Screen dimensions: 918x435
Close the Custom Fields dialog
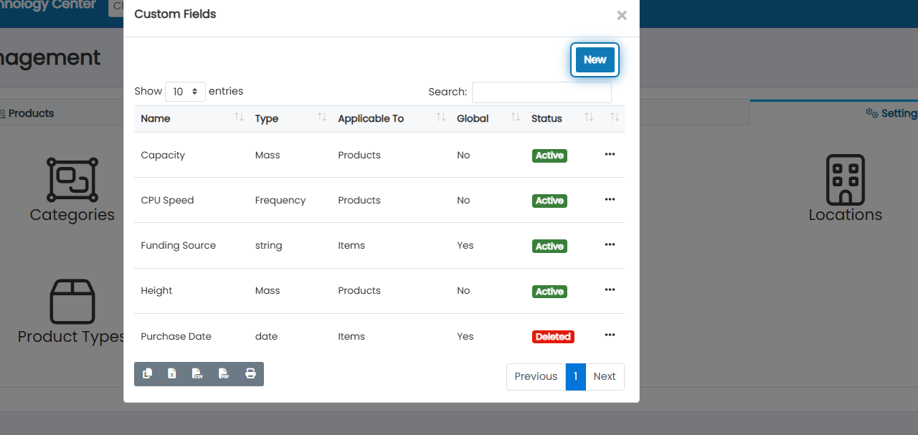click(x=622, y=15)
